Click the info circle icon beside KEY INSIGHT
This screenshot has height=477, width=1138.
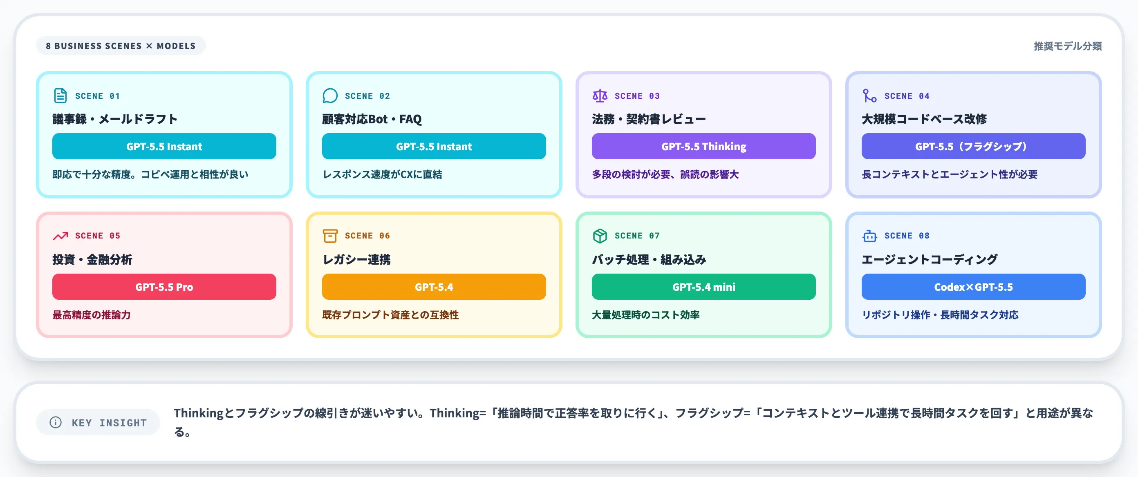click(56, 422)
